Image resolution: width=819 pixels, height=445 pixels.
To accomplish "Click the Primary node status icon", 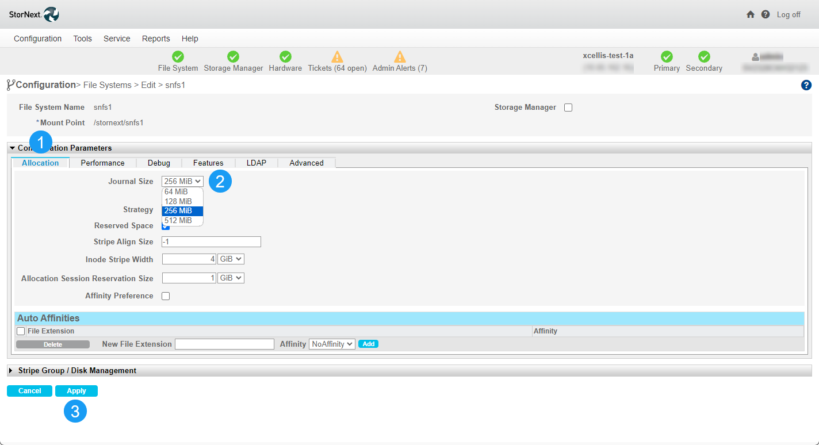I will 667,57.
